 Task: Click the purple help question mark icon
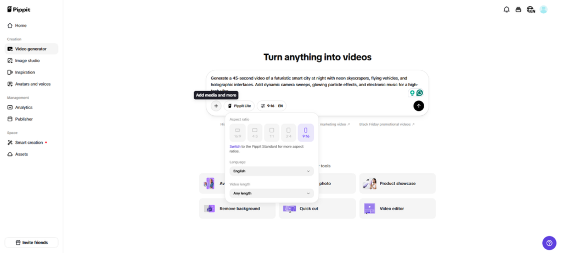pyautogui.click(x=549, y=243)
